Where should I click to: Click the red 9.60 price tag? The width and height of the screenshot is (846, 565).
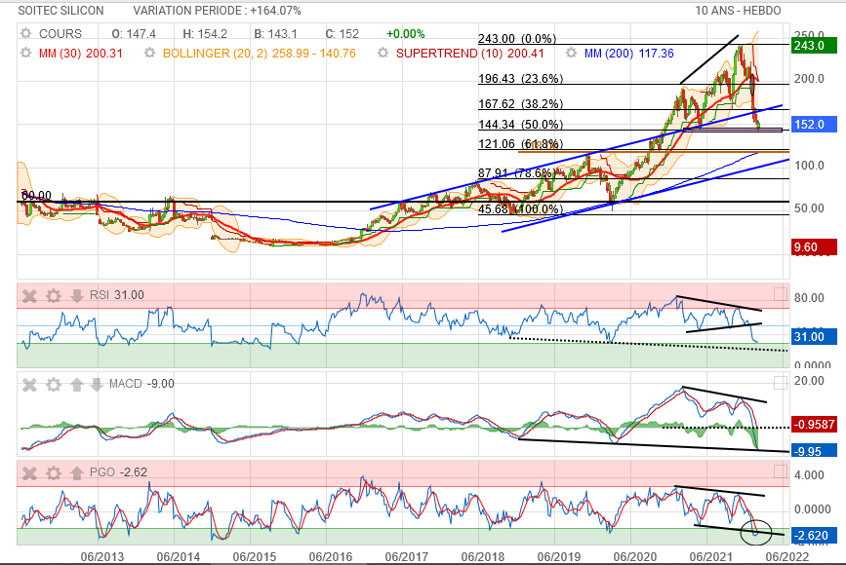click(814, 247)
